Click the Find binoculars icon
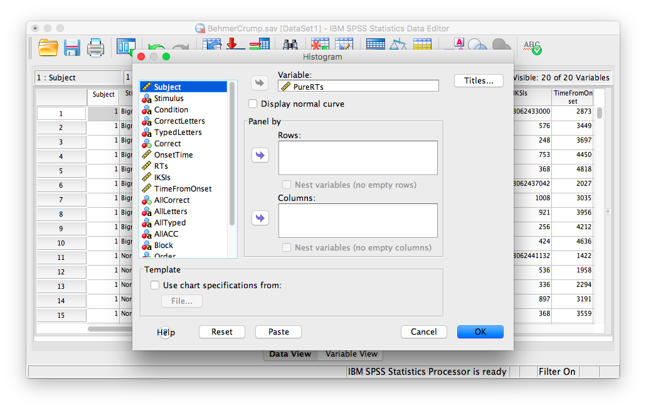The width and height of the screenshot is (646, 410). pos(290,46)
